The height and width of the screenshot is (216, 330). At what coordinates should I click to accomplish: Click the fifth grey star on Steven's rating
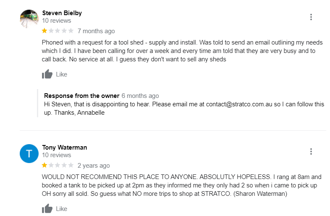coord(71,31)
